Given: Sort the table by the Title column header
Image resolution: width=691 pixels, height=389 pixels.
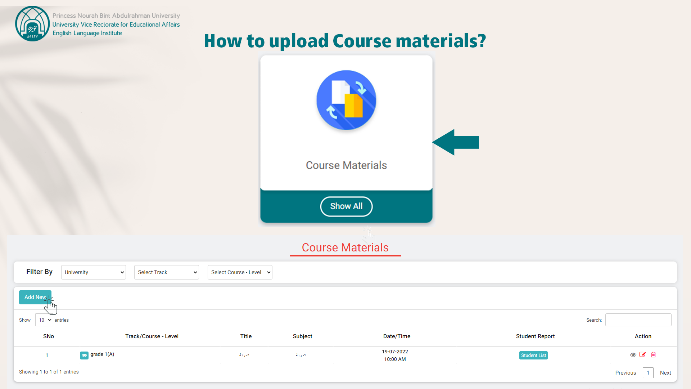Looking at the screenshot, I should click(x=246, y=336).
